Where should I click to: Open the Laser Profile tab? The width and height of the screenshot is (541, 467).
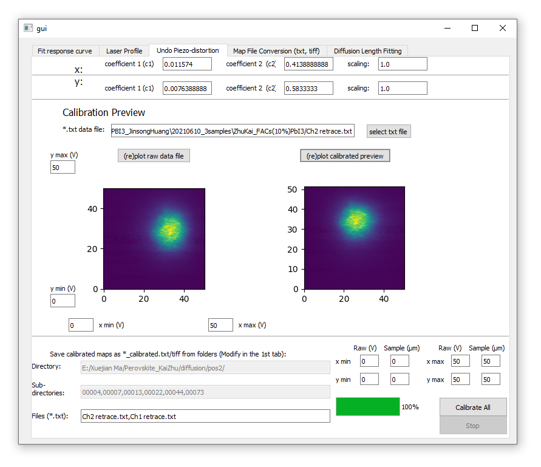(124, 51)
